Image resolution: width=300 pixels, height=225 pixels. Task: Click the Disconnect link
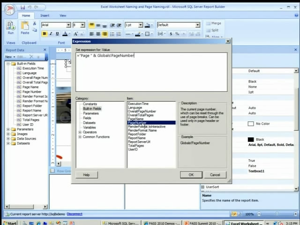[75, 214]
